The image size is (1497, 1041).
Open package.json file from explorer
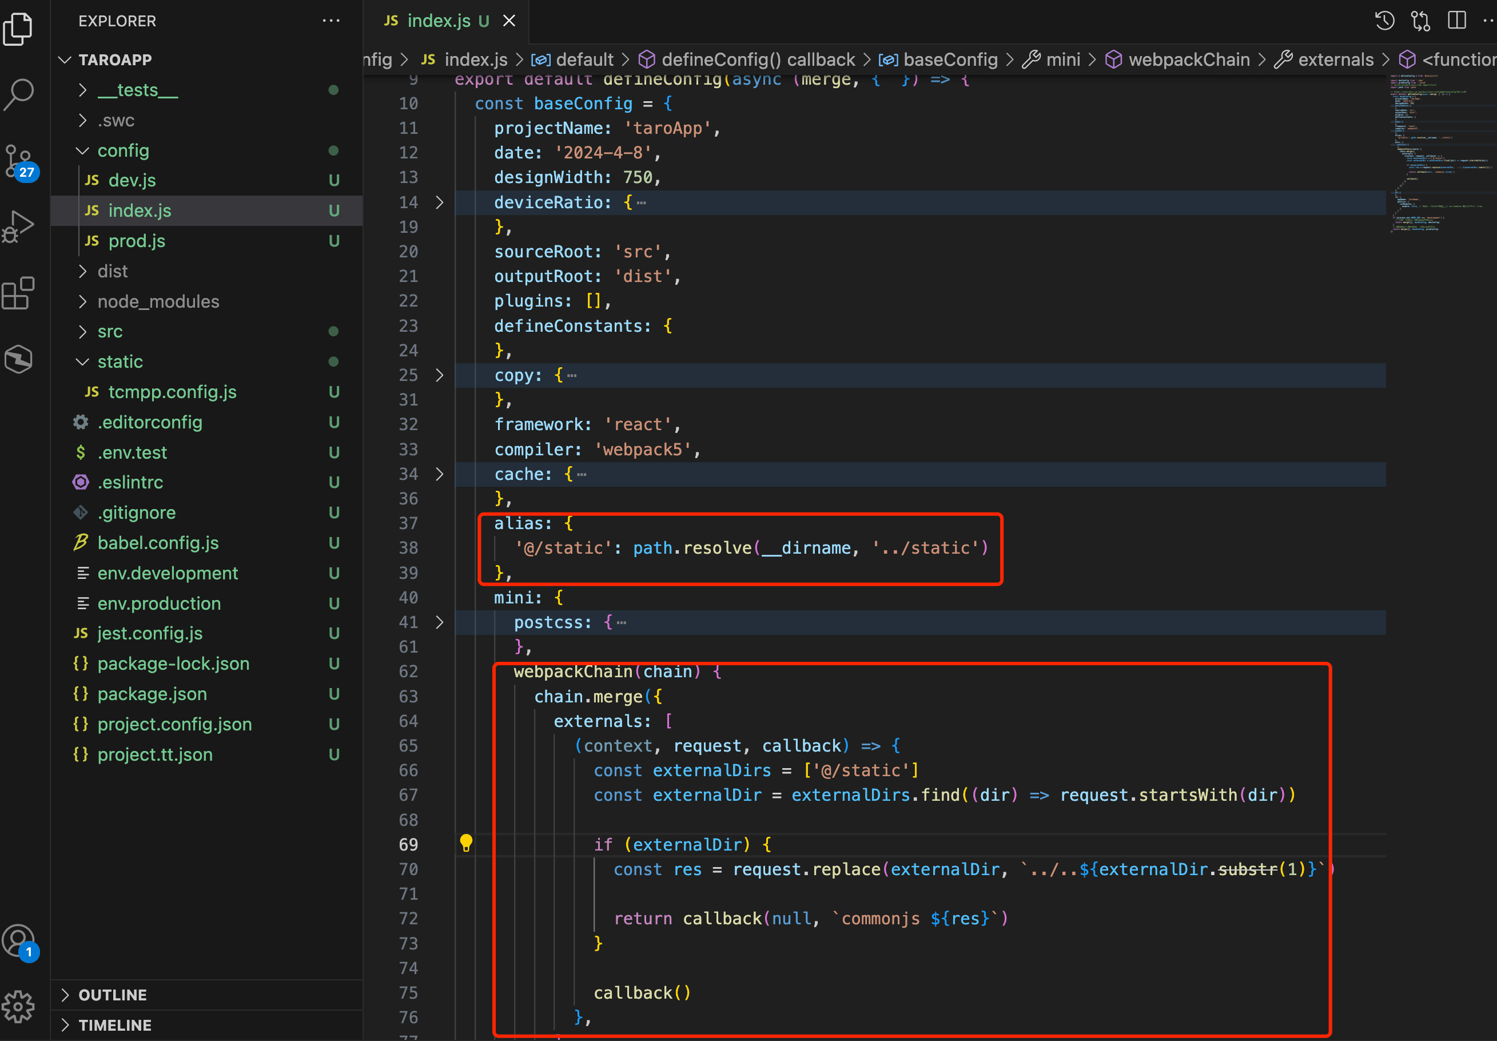pos(152,694)
